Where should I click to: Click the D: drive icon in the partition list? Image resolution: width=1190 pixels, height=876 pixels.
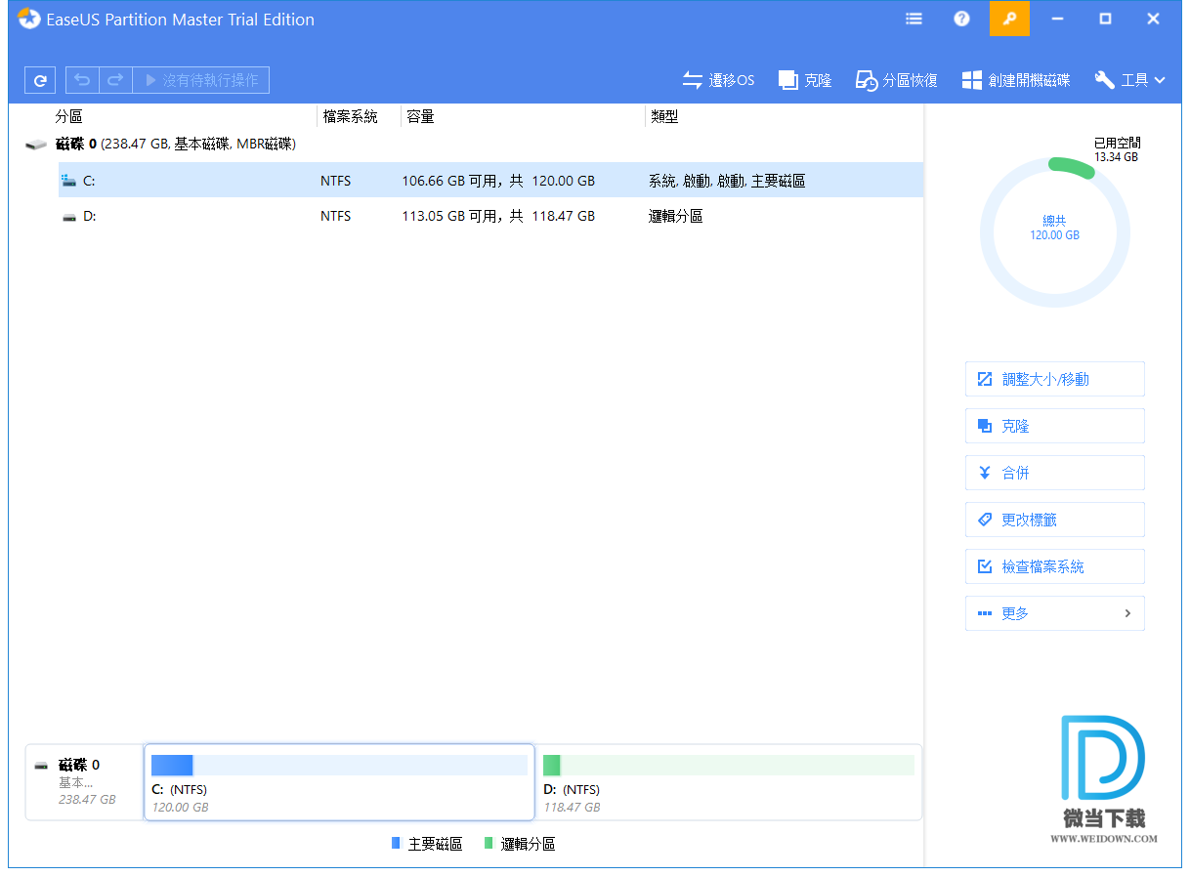[68, 217]
